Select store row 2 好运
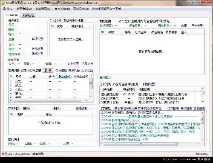 point(49,86)
